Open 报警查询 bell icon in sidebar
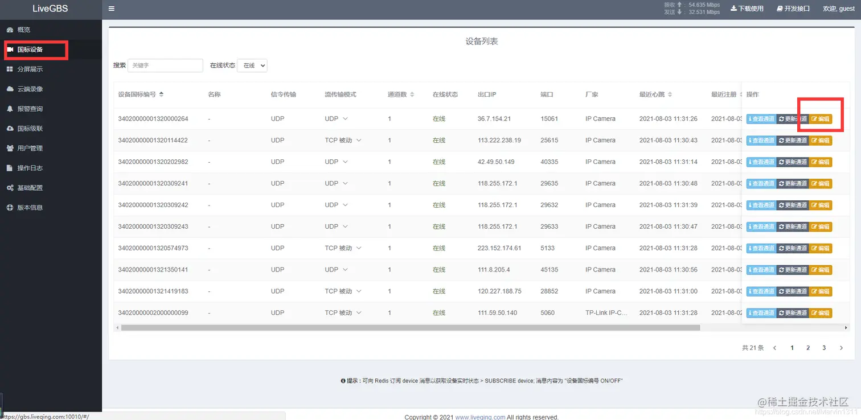 (x=10, y=109)
